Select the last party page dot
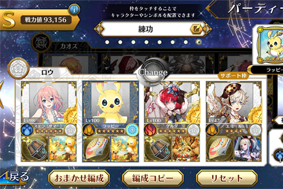 click(x=199, y=42)
